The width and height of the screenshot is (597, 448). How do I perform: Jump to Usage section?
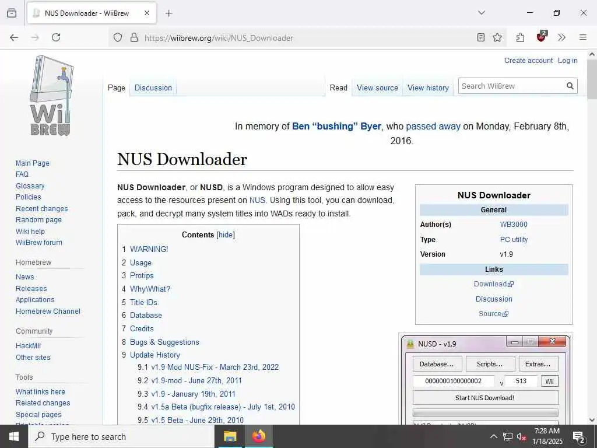click(x=141, y=263)
